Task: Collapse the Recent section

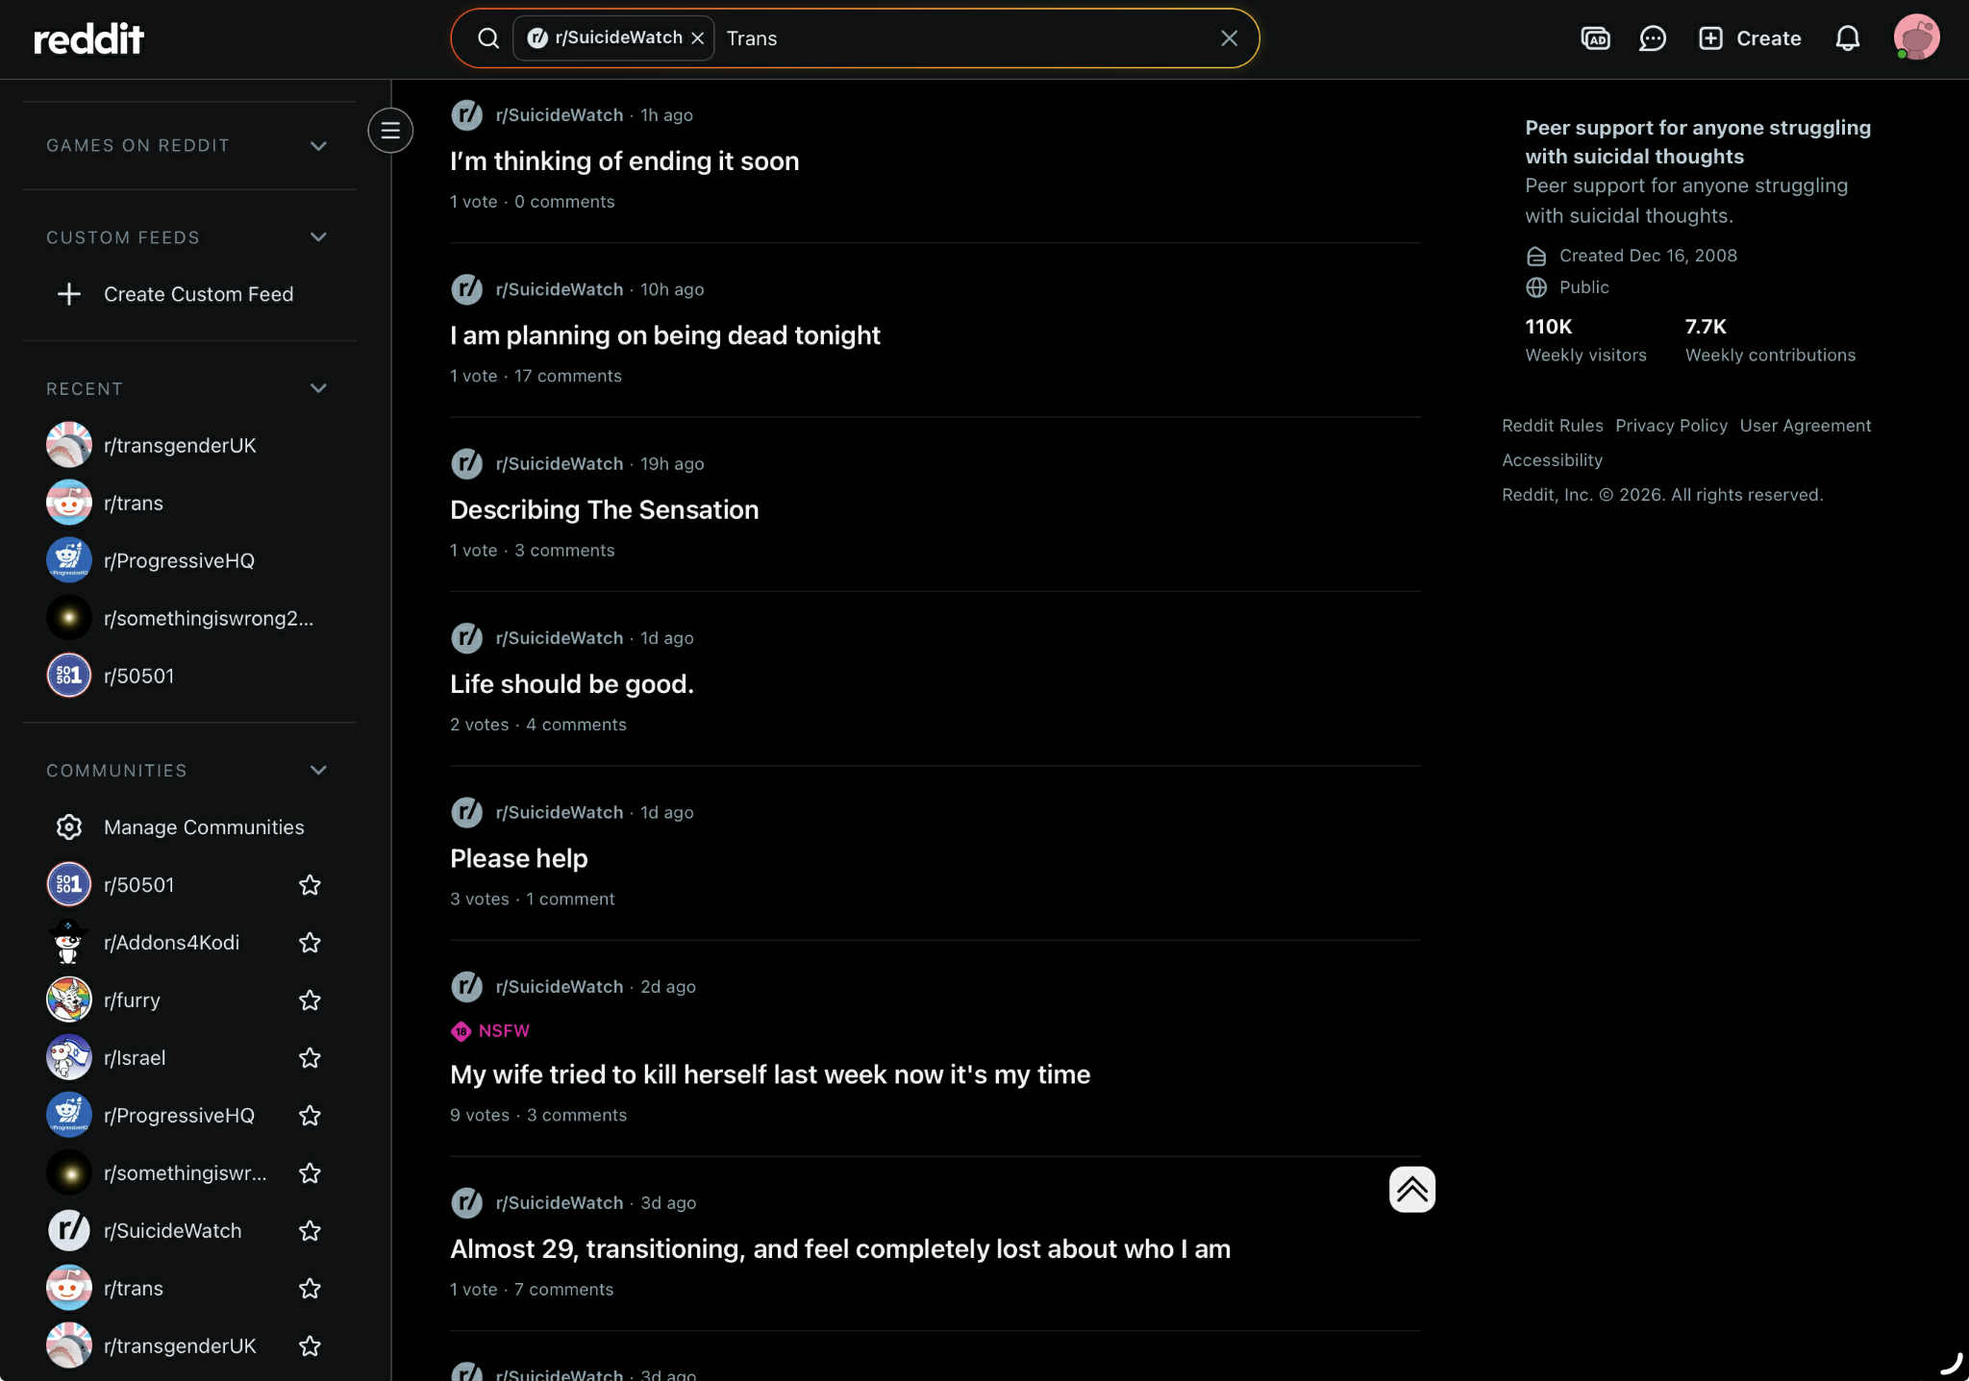Action: pyautogui.click(x=318, y=388)
